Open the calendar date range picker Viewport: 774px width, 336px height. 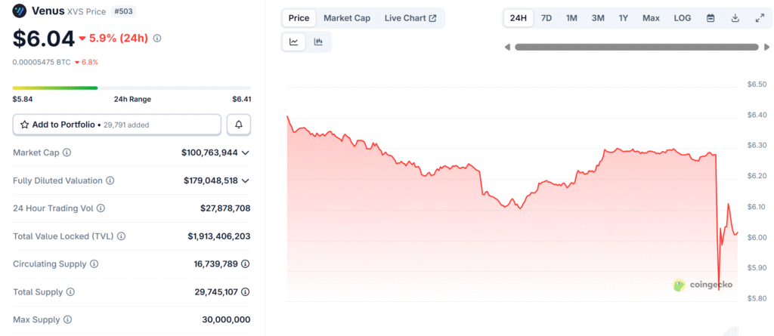pyautogui.click(x=711, y=18)
